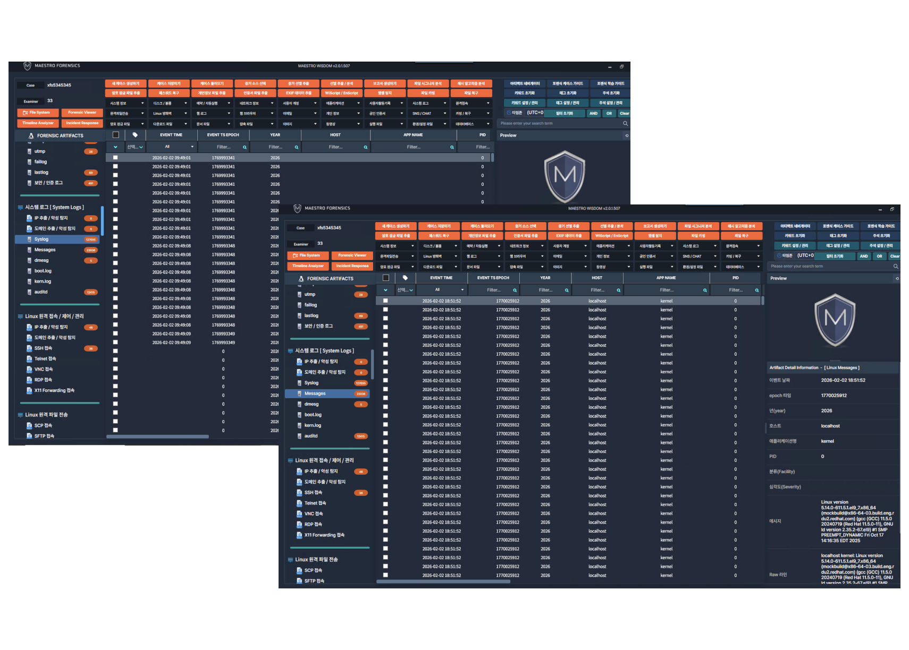This screenshot has width=909, height=650.
Task: Click the tag icon column header in back window
Action: pyautogui.click(x=135, y=135)
